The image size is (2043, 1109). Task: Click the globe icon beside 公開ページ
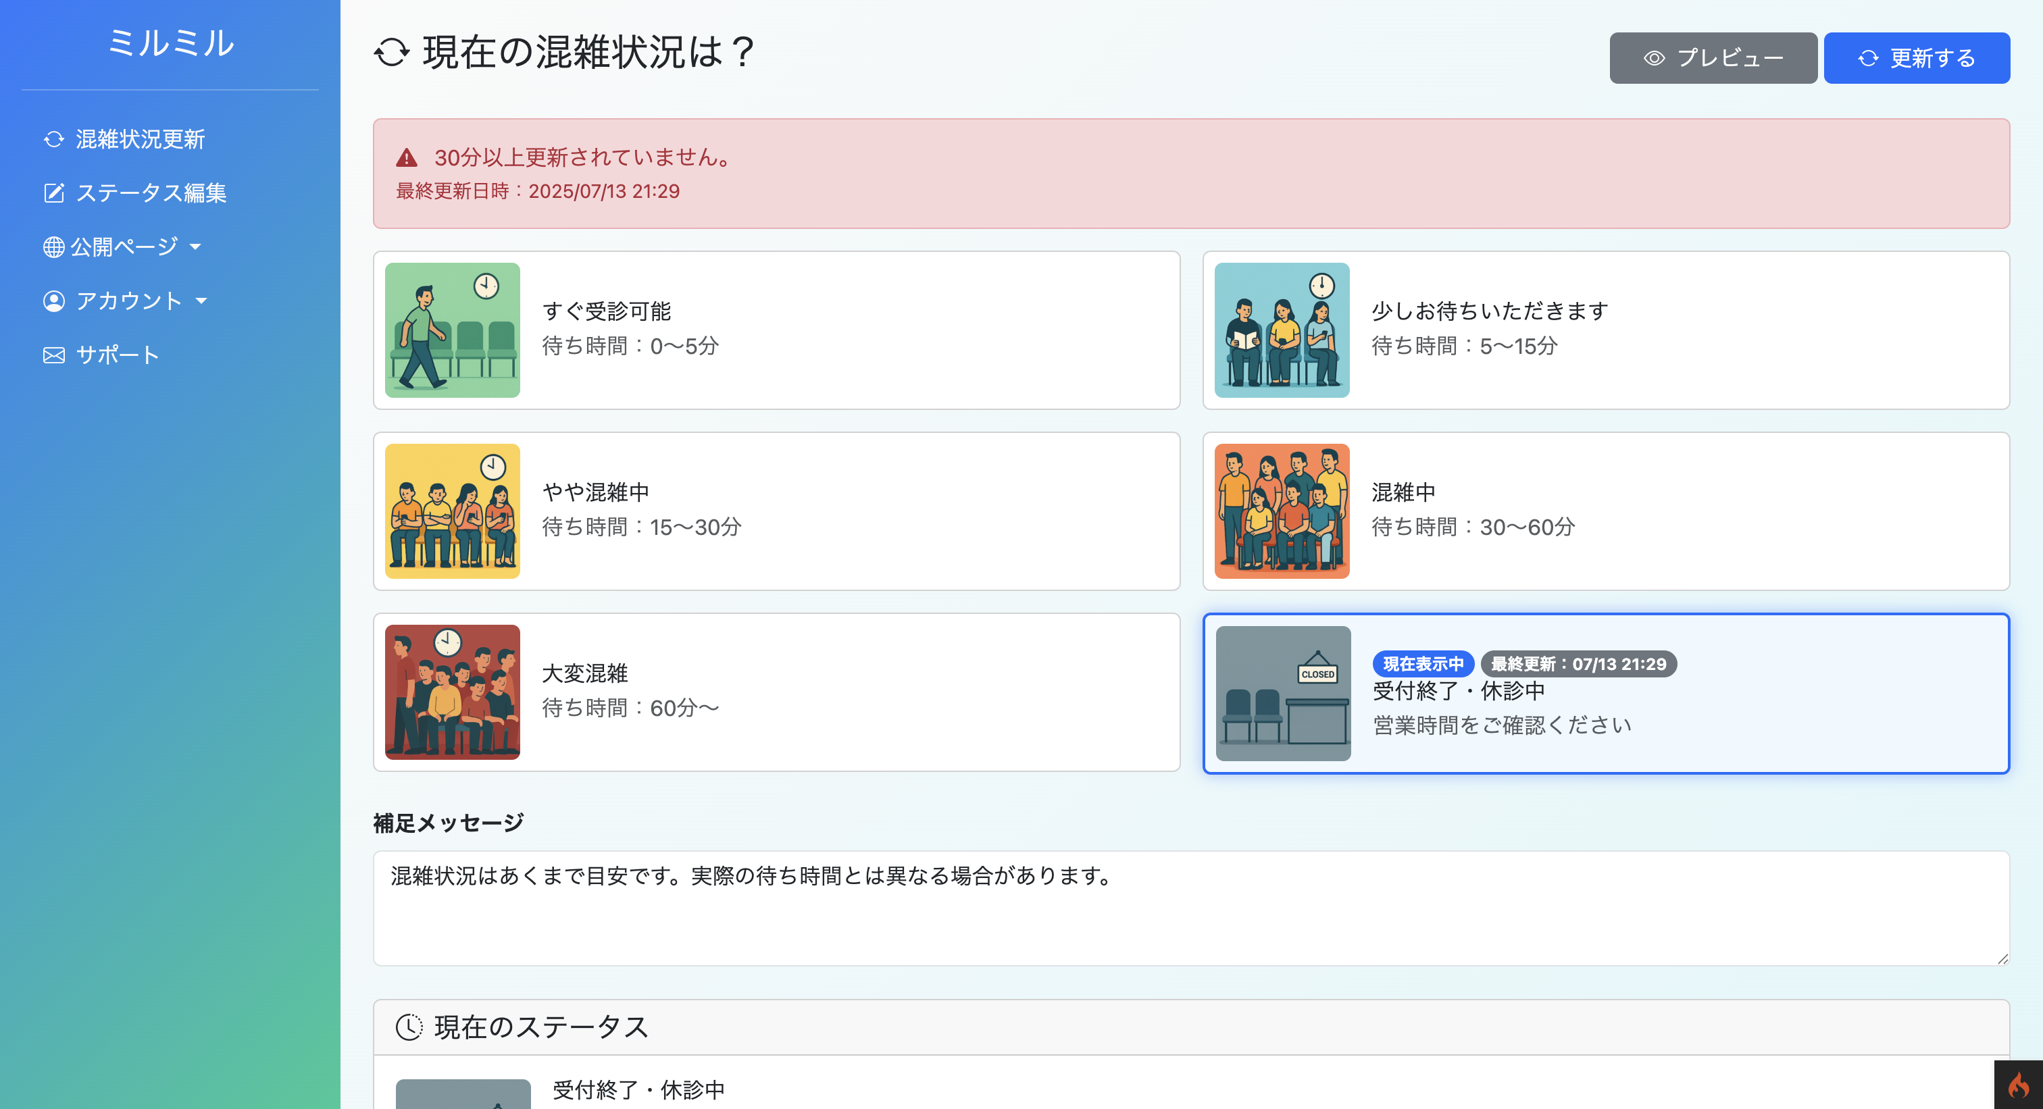[x=54, y=247]
